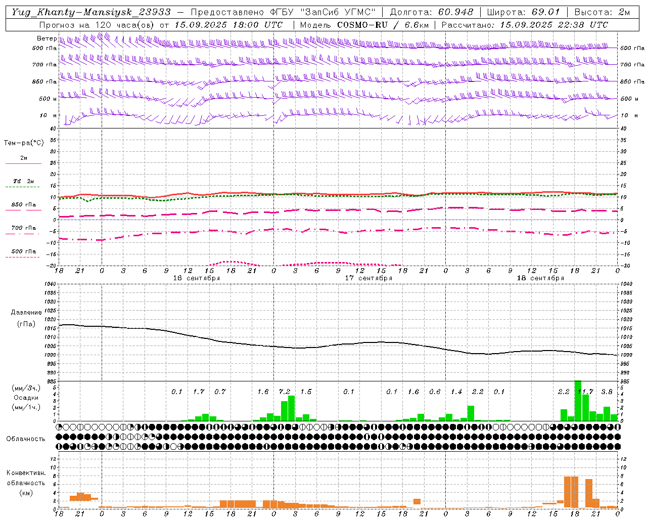Click the '1.5' precipitation value

306,392
